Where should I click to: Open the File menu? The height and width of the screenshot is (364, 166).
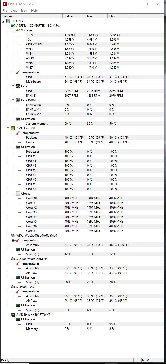pos(5,11)
